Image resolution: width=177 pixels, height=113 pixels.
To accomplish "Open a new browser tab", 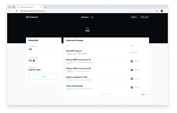I will (45, 7).
